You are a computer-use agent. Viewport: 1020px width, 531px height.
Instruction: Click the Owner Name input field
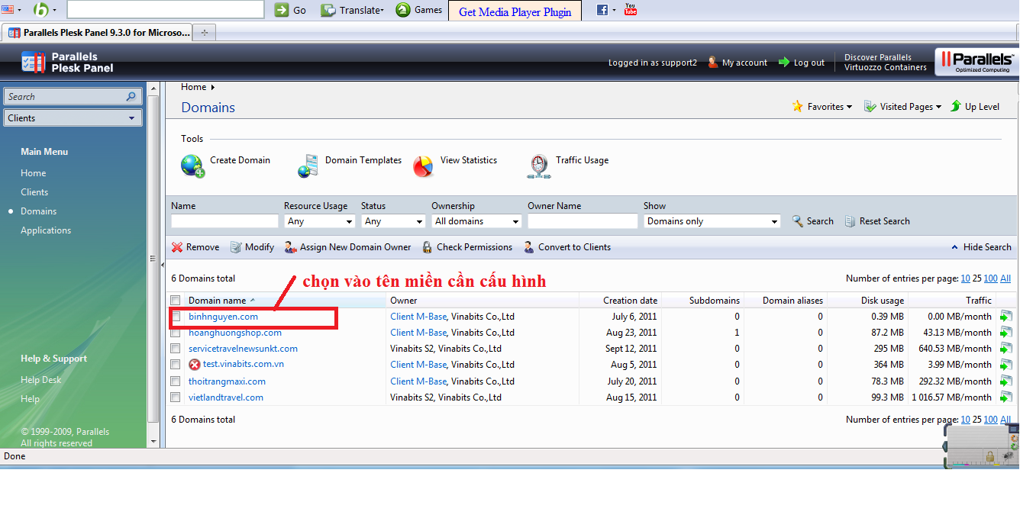point(583,221)
